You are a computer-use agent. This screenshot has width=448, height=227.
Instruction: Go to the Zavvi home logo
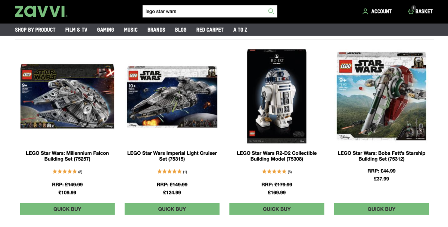pos(41,11)
